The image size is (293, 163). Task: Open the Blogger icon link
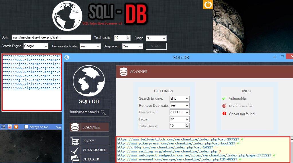point(16,127)
